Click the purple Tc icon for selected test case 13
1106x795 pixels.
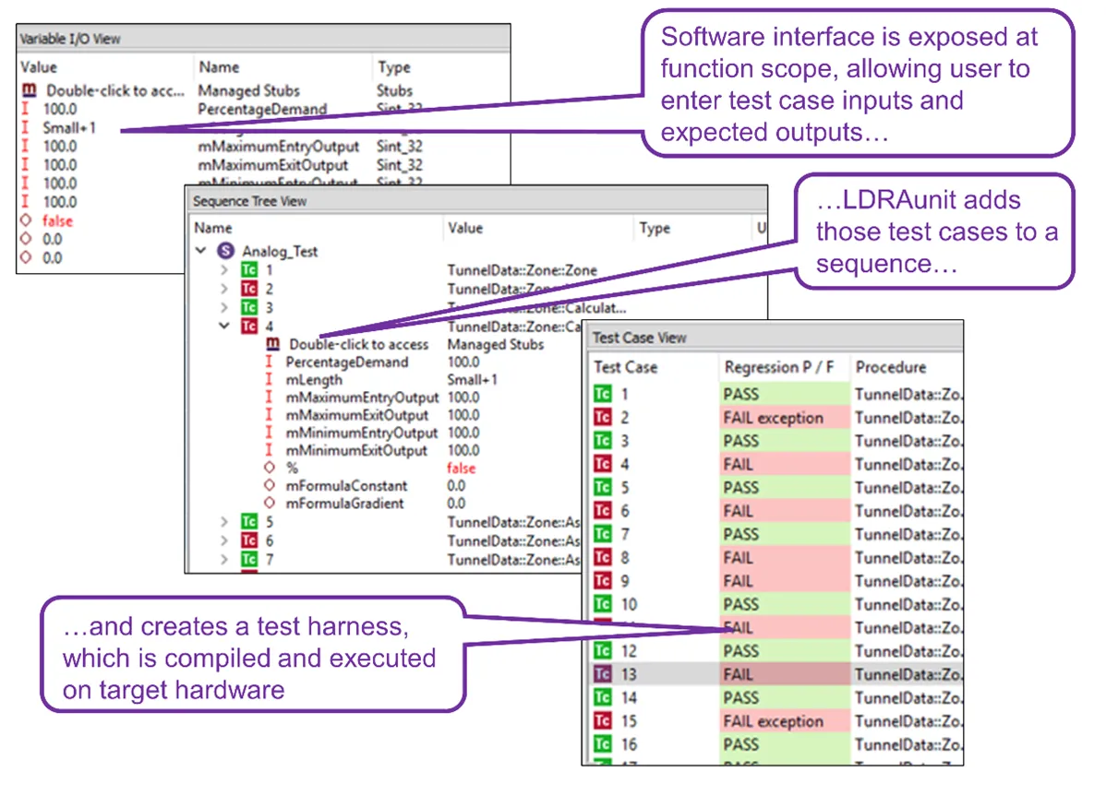(x=602, y=674)
